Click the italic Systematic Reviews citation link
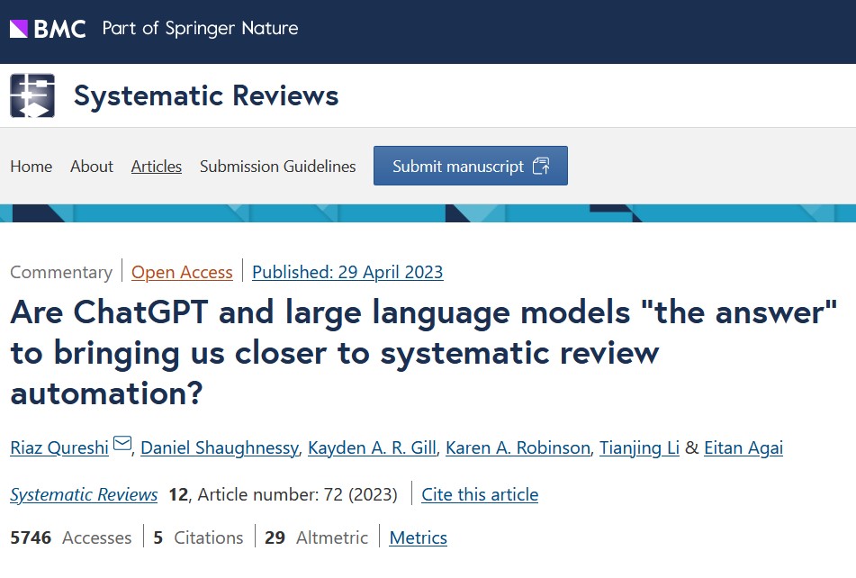 pos(84,494)
